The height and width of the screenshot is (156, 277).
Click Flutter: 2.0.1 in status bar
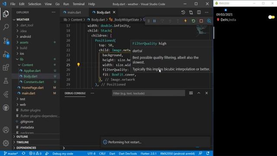click(148, 153)
